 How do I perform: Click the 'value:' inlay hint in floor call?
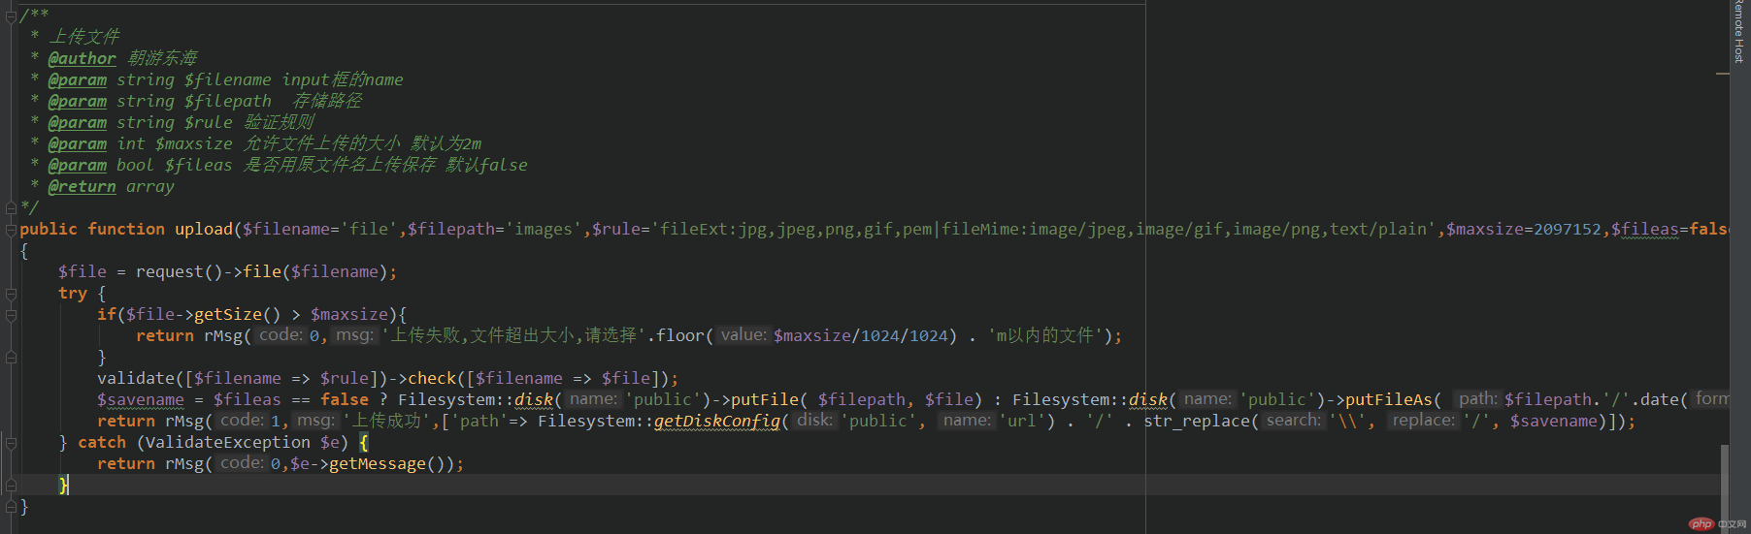pos(743,335)
